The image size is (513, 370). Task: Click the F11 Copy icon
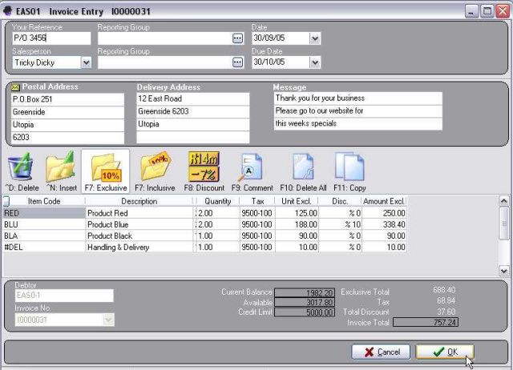click(349, 168)
